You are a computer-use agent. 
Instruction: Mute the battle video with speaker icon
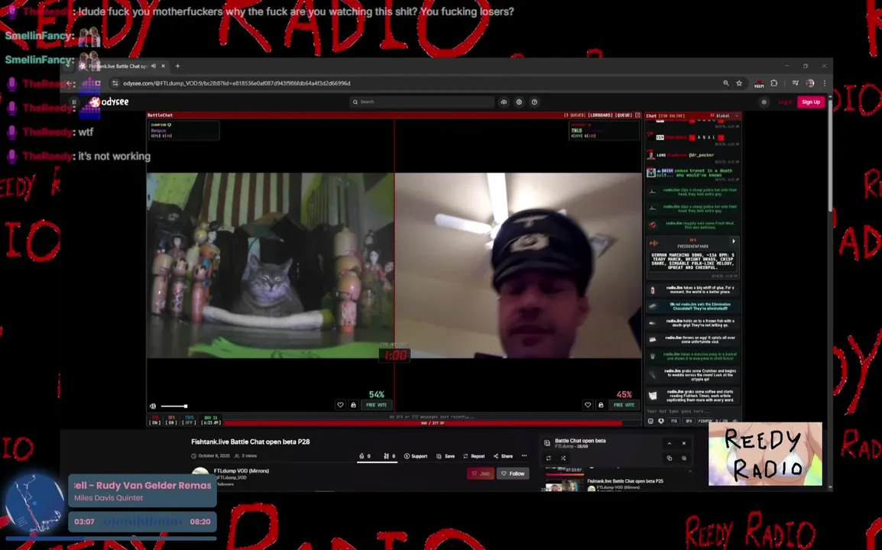click(x=152, y=406)
